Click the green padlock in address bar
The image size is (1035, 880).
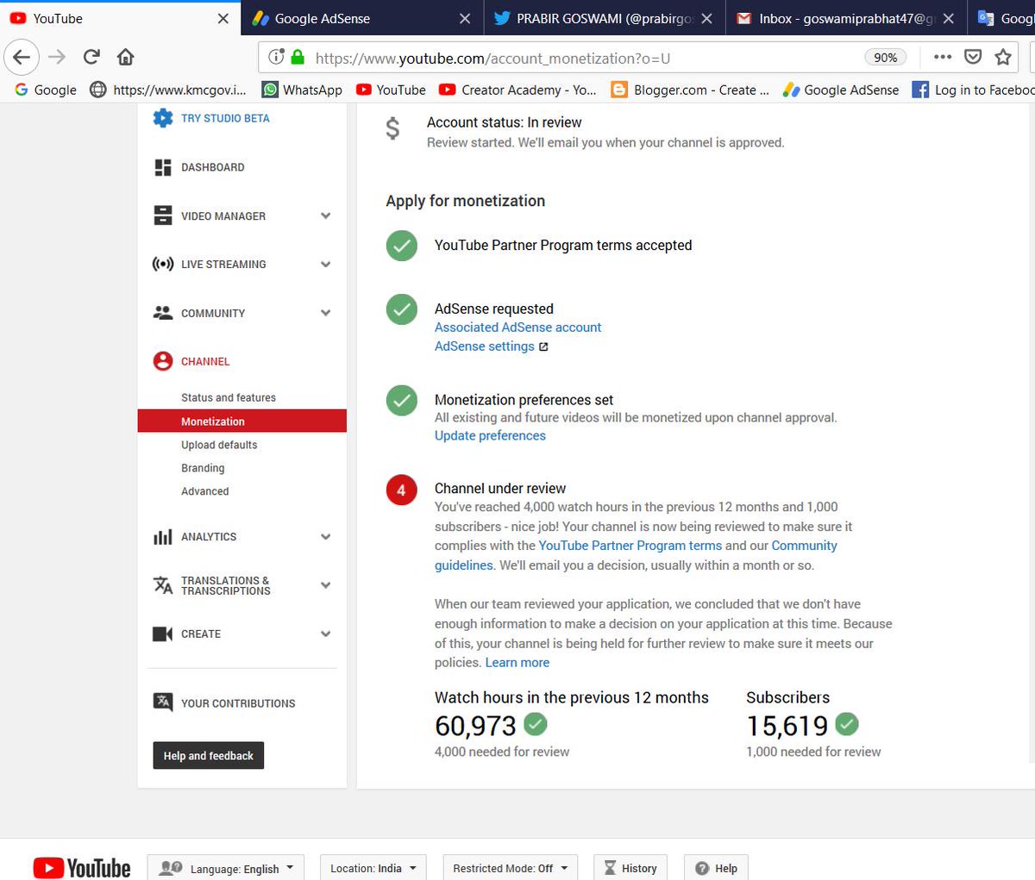(x=298, y=58)
